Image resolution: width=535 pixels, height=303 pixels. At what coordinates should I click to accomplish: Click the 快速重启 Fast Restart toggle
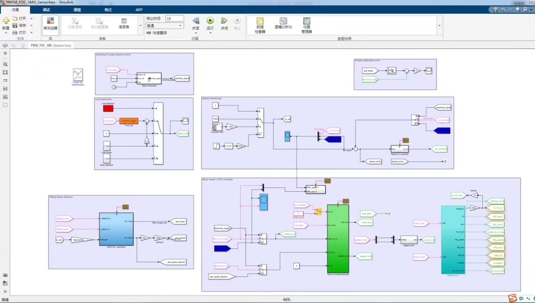pos(157,33)
